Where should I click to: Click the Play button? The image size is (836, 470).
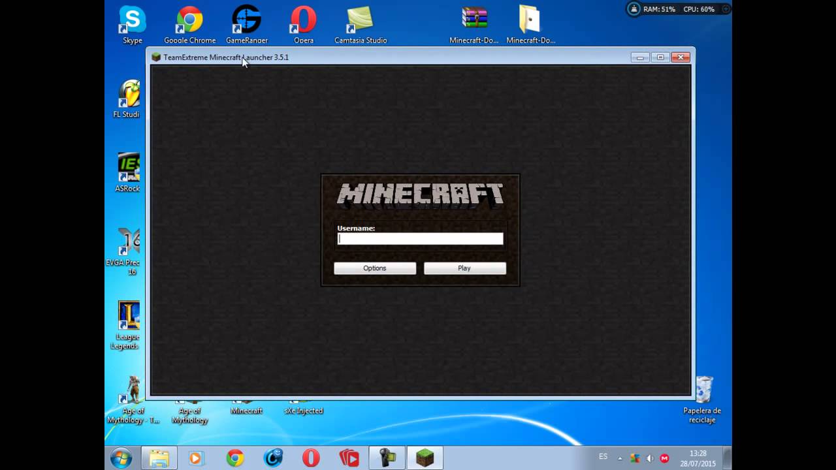pyautogui.click(x=464, y=268)
